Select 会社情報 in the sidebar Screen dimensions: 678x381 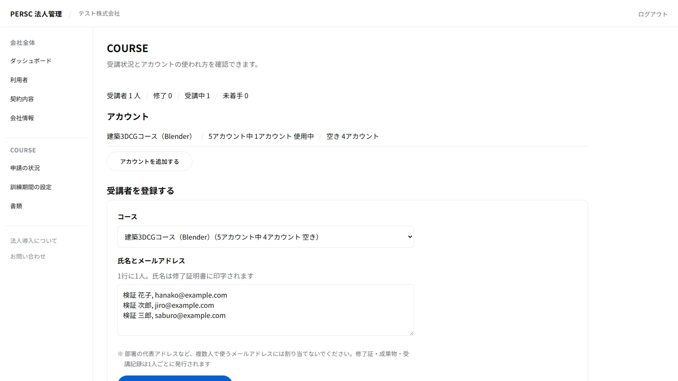click(22, 118)
